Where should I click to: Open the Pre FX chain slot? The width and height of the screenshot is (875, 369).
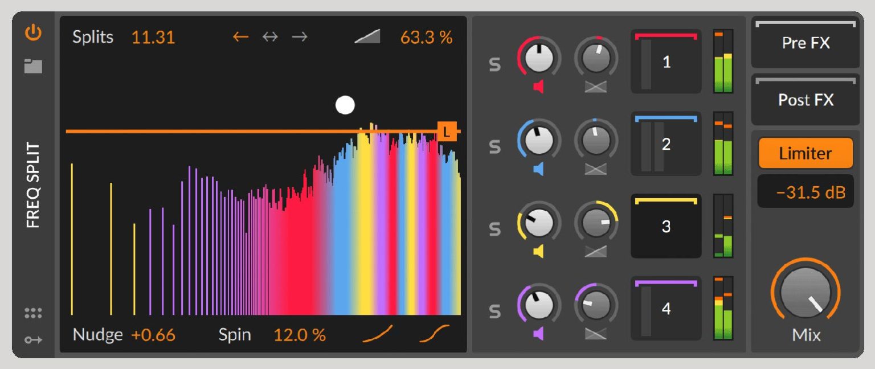point(805,43)
